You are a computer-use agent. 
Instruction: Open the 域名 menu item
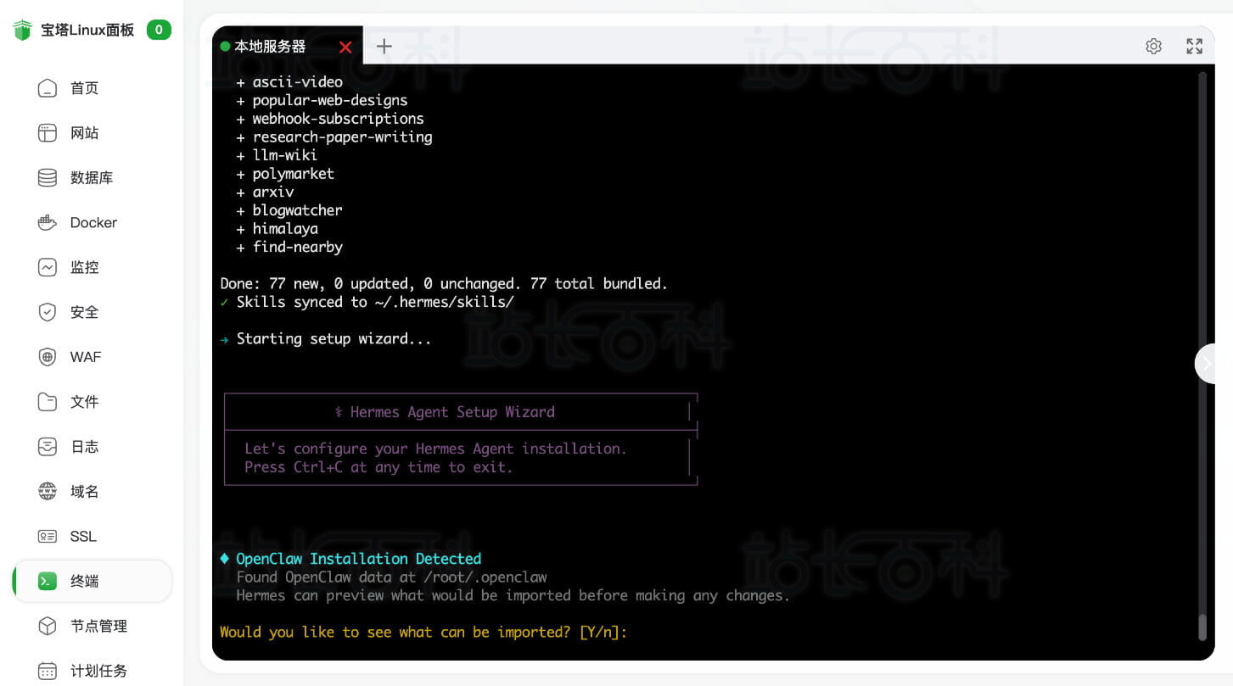point(84,492)
